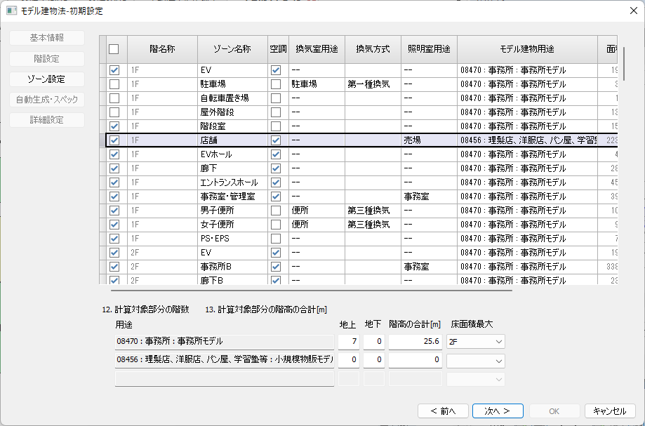Viewport: 645px width, 426px height.
Task: Click the モデル建物用途 column header
Action: point(526,49)
